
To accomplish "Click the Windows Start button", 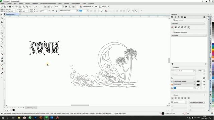I will point(3,118).
